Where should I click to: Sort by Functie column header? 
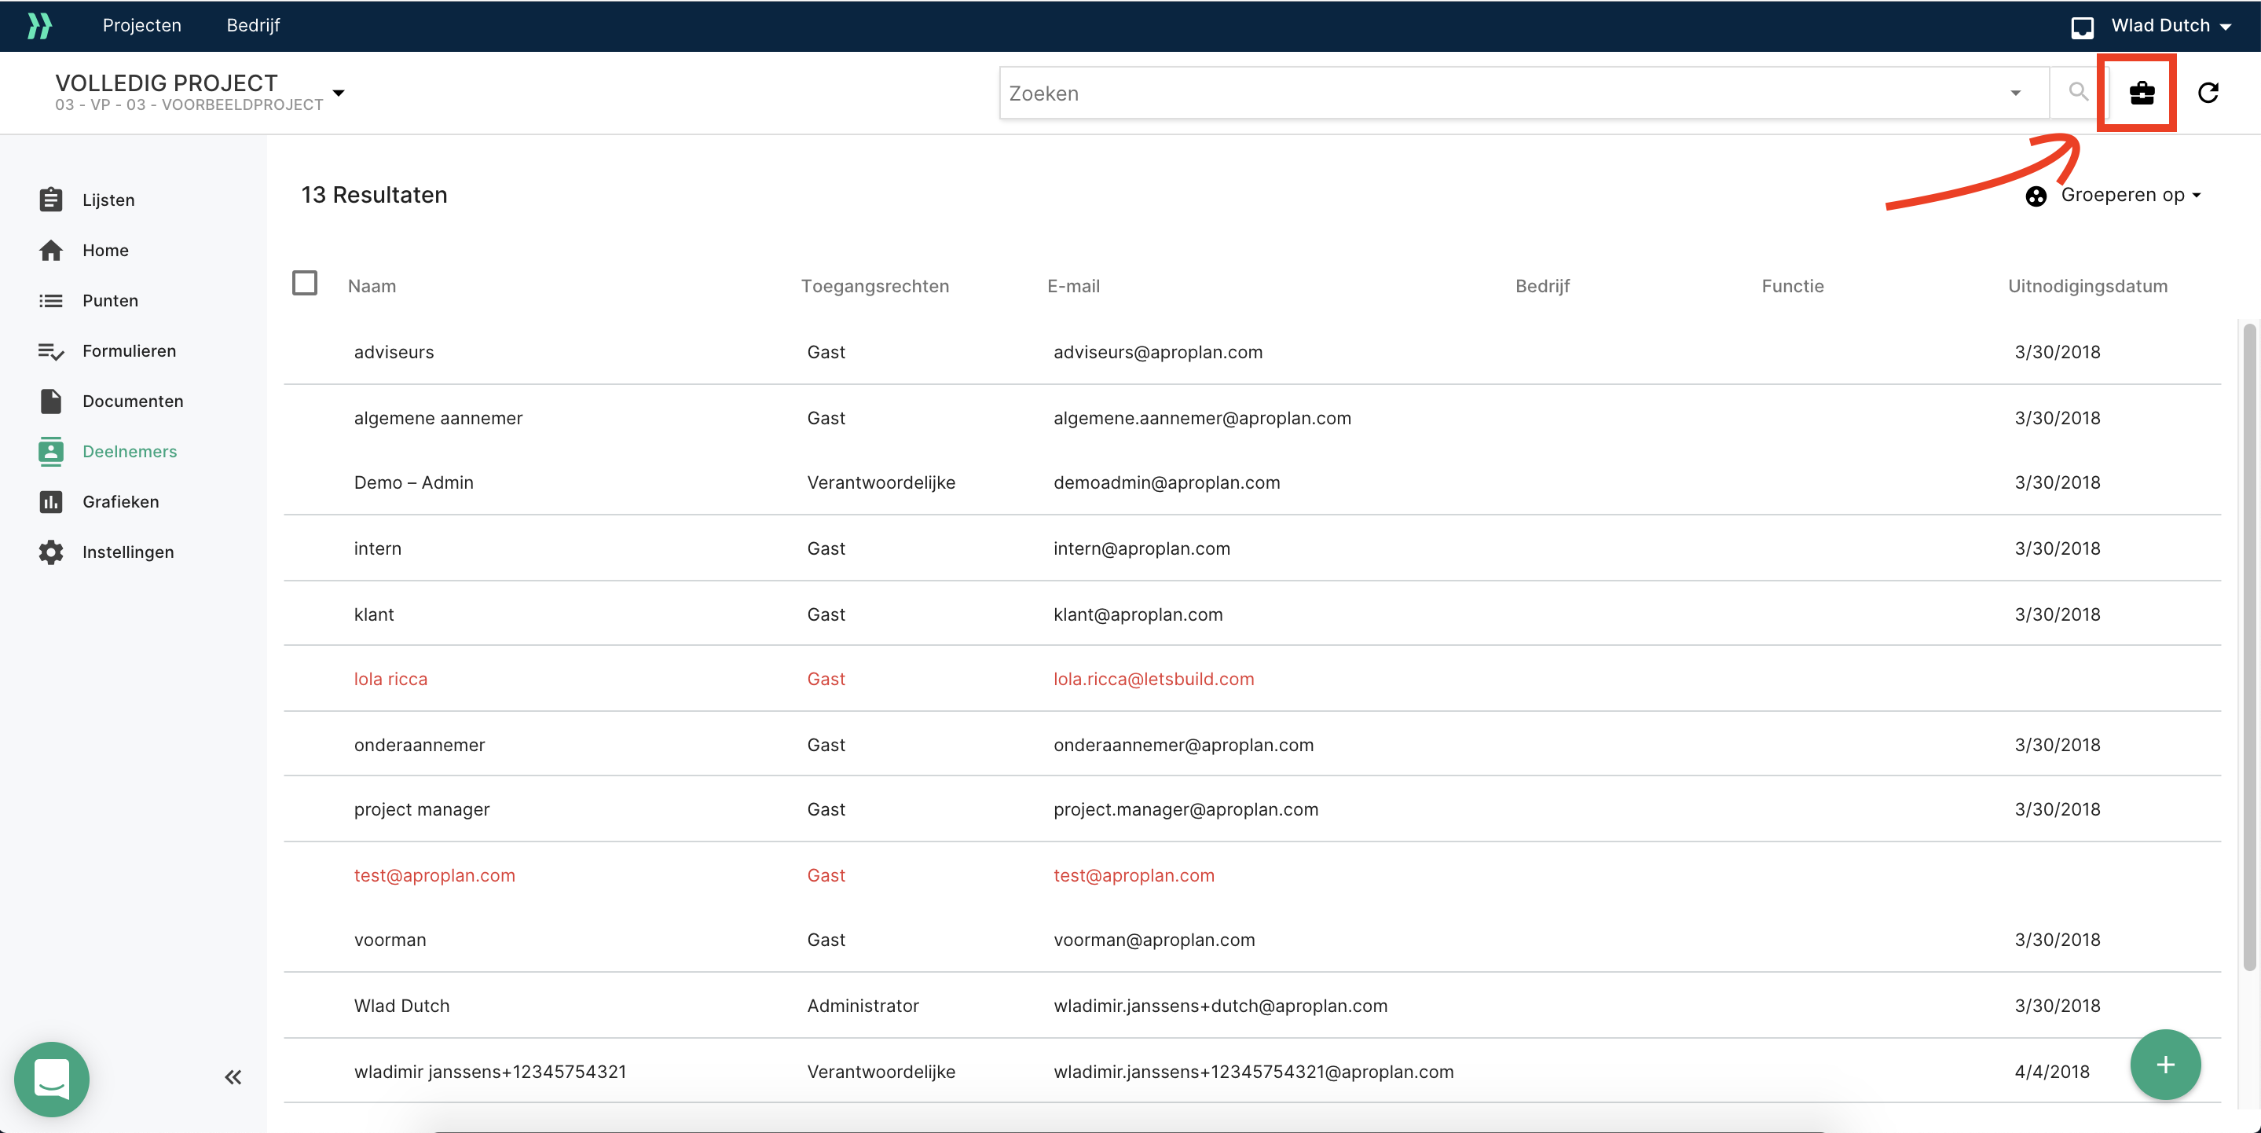click(1792, 286)
